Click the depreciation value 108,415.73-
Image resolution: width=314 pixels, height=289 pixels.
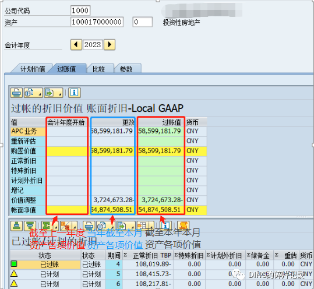tap(148, 274)
